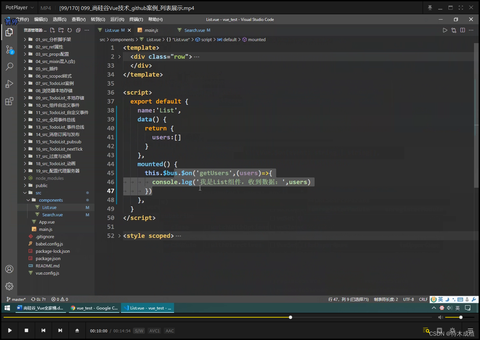Click the PotPlayer stop button
The height and width of the screenshot is (340, 480).
point(27,330)
